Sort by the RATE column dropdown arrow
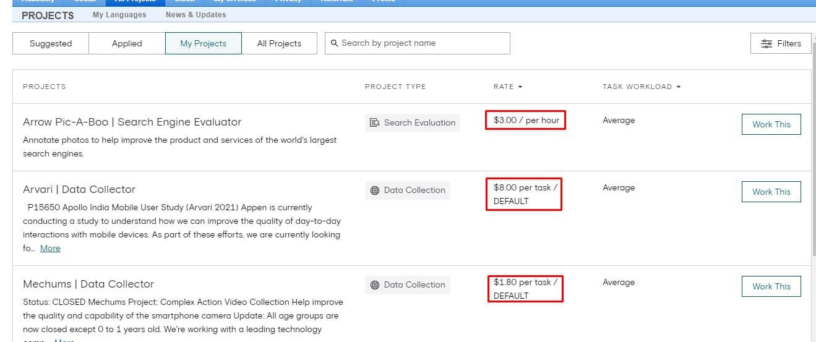816x342 pixels. click(x=520, y=87)
